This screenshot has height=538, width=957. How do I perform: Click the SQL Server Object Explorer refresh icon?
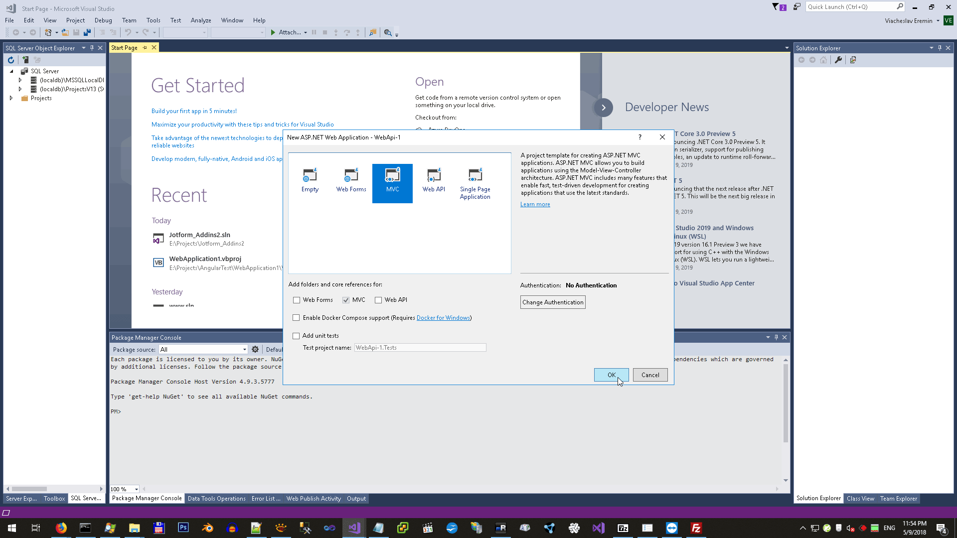tap(11, 60)
